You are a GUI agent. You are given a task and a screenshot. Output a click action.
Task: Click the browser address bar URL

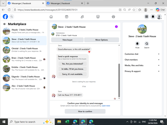tap(47, 10)
